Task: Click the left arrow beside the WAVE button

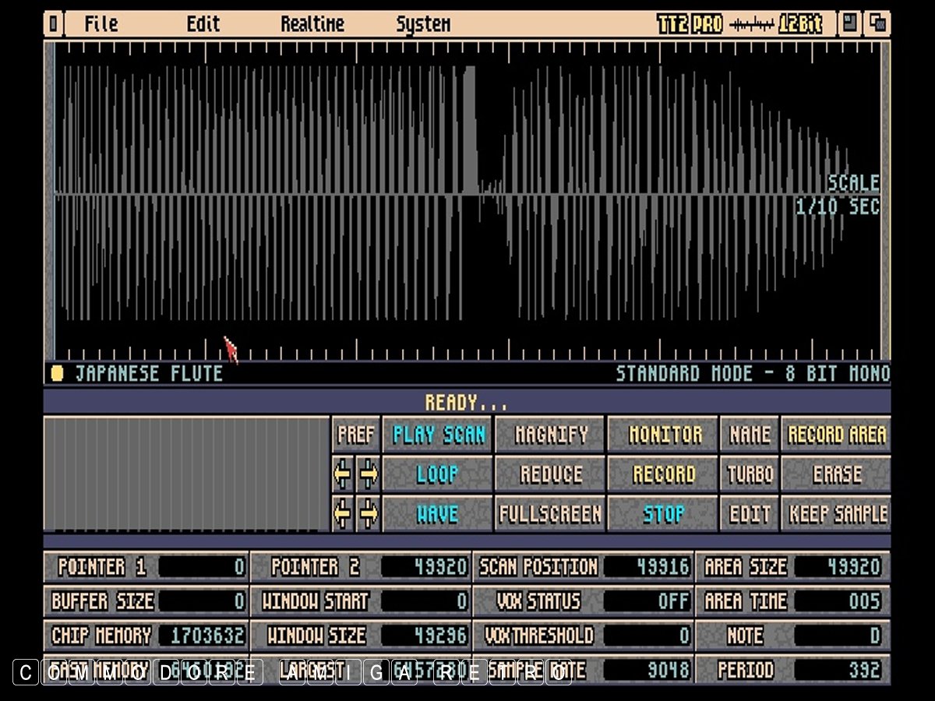Action: (x=343, y=514)
